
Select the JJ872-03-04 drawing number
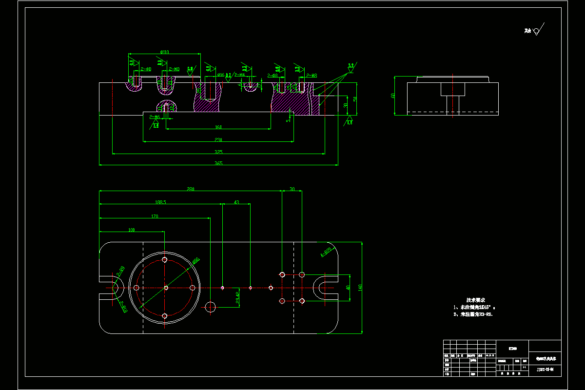point(545,370)
